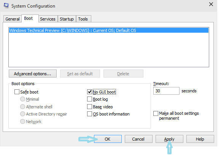The image size is (221, 160).
Task: Go to the Startup tab
Action: (67, 19)
